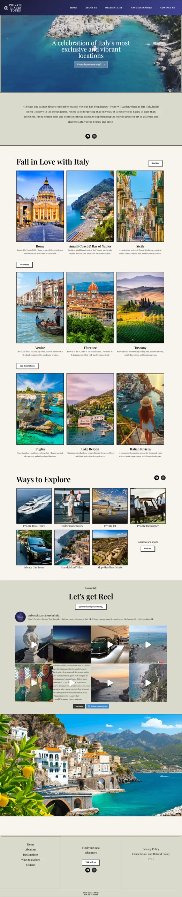Click the See Italy button
The height and width of the screenshot is (897, 182).
tap(156, 163)
